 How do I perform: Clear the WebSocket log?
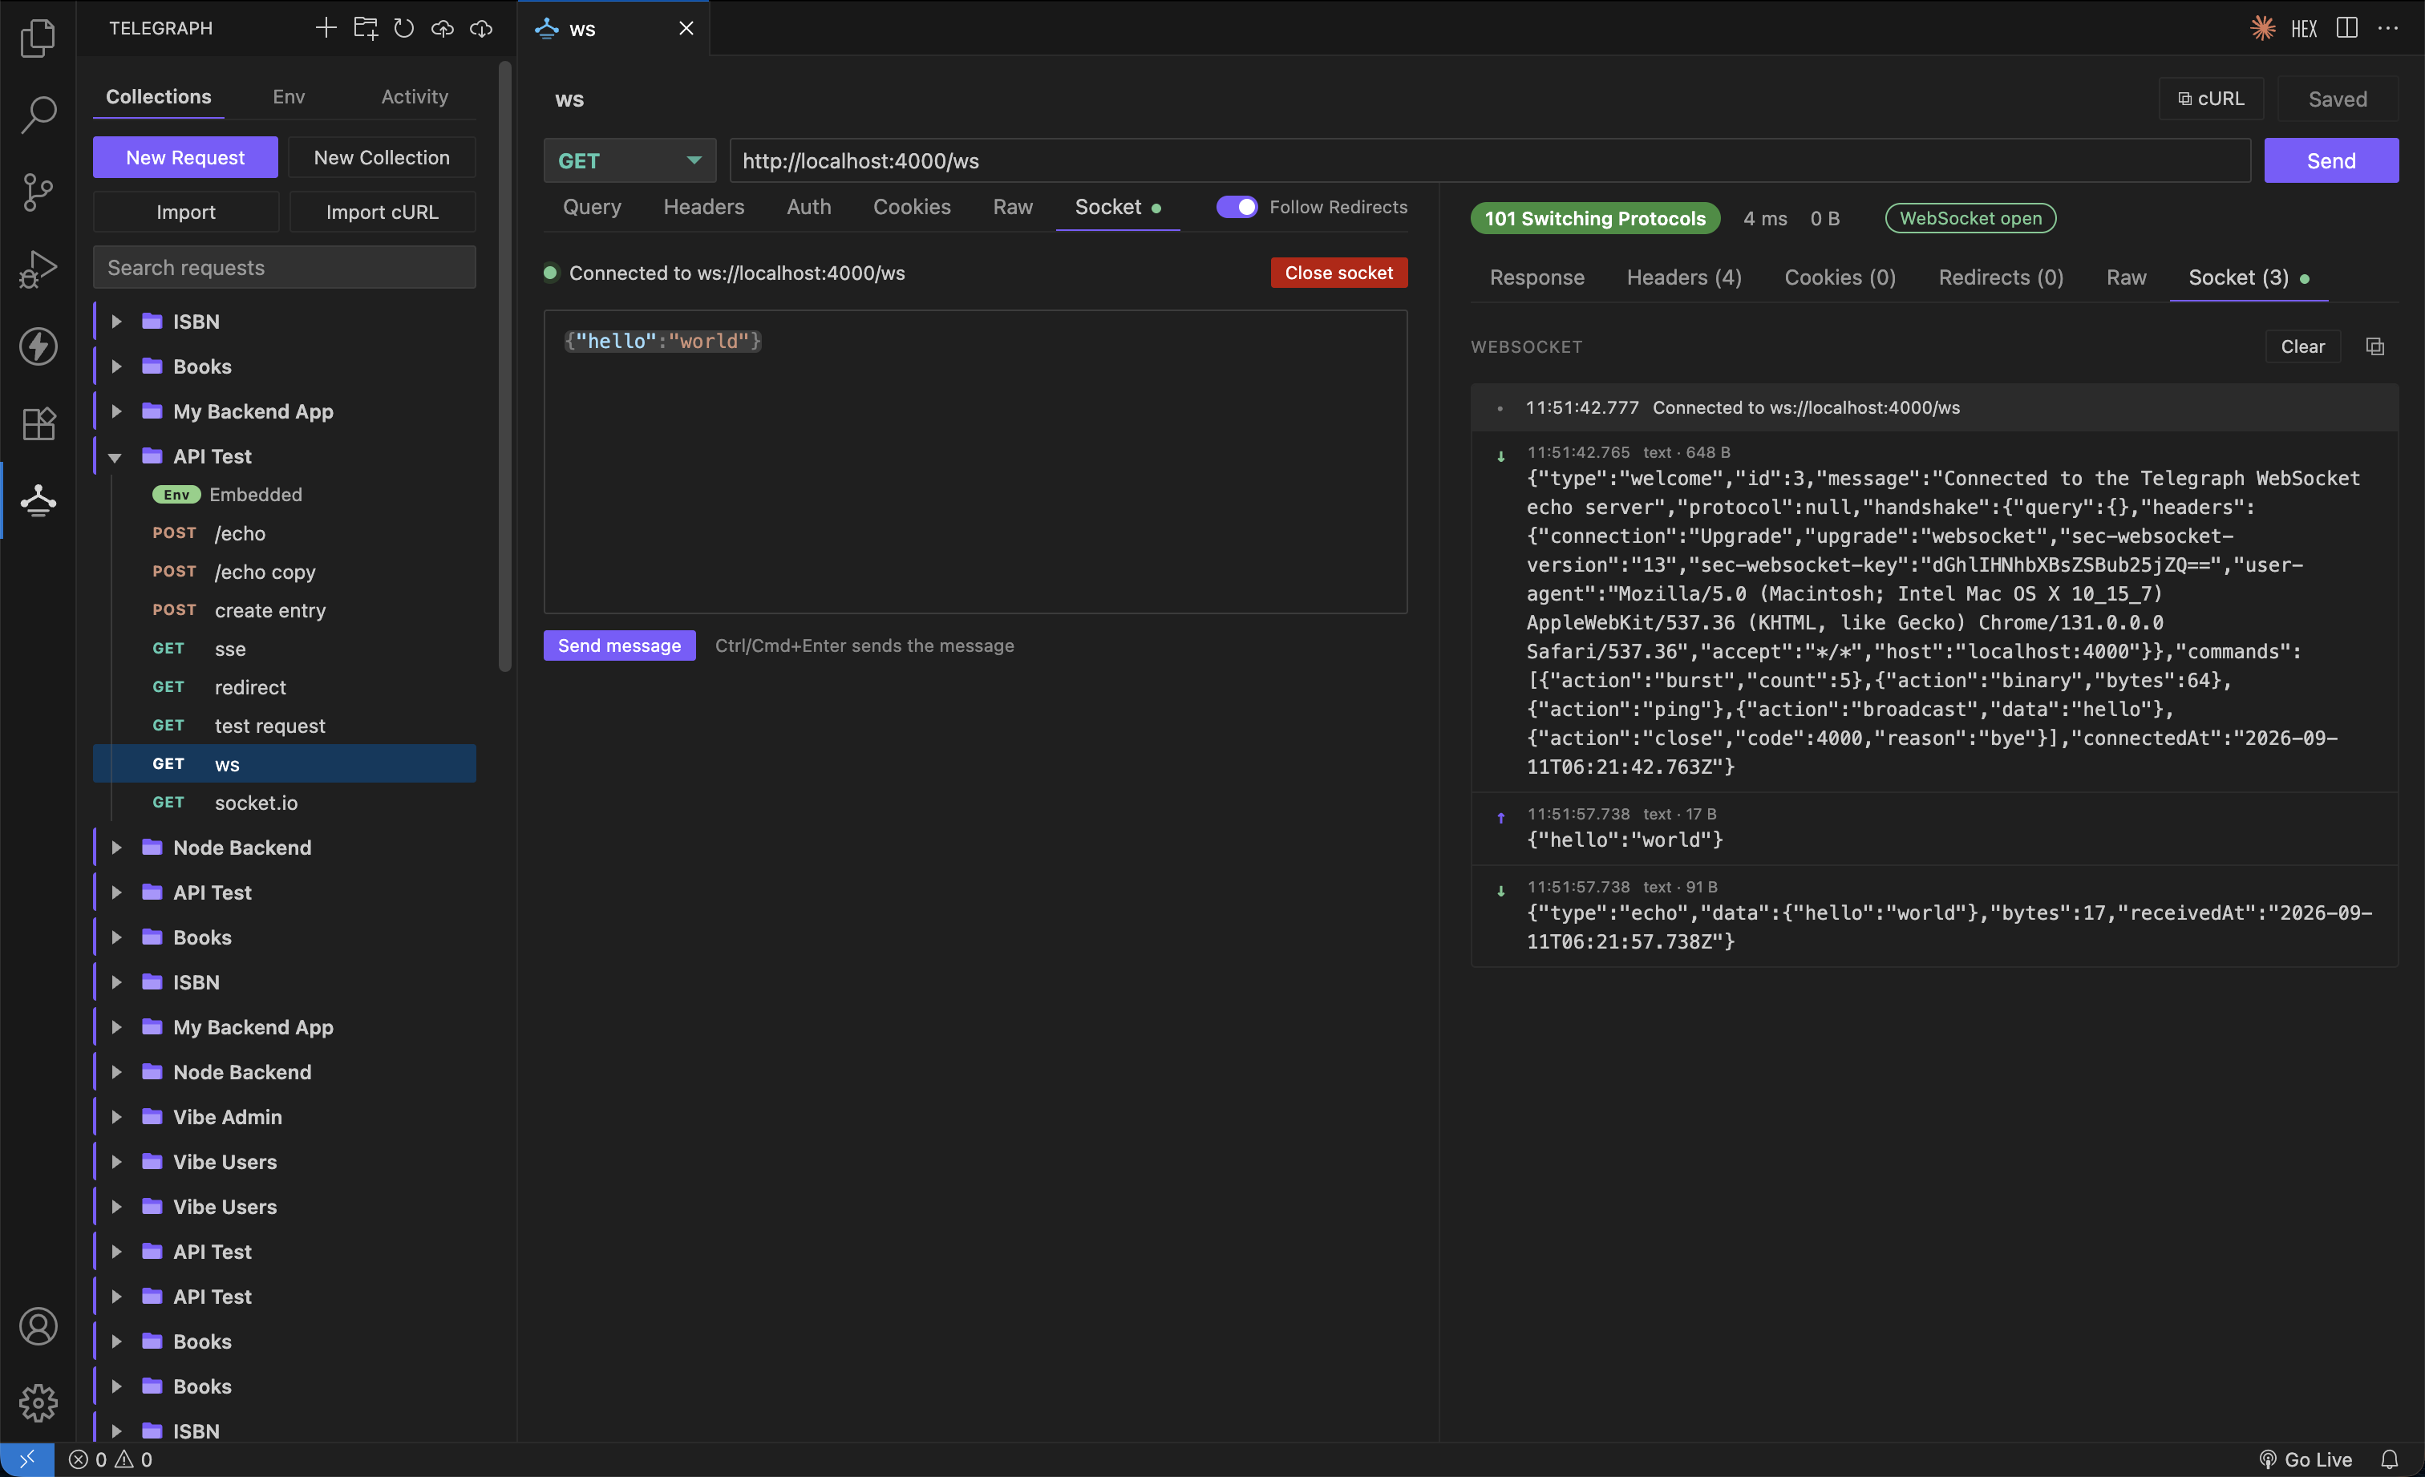pyautogui.click(x=2302, y=346)
